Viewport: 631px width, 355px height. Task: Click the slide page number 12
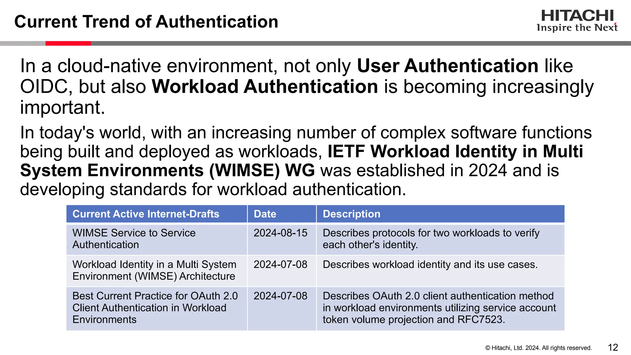[x=613, y=348]
